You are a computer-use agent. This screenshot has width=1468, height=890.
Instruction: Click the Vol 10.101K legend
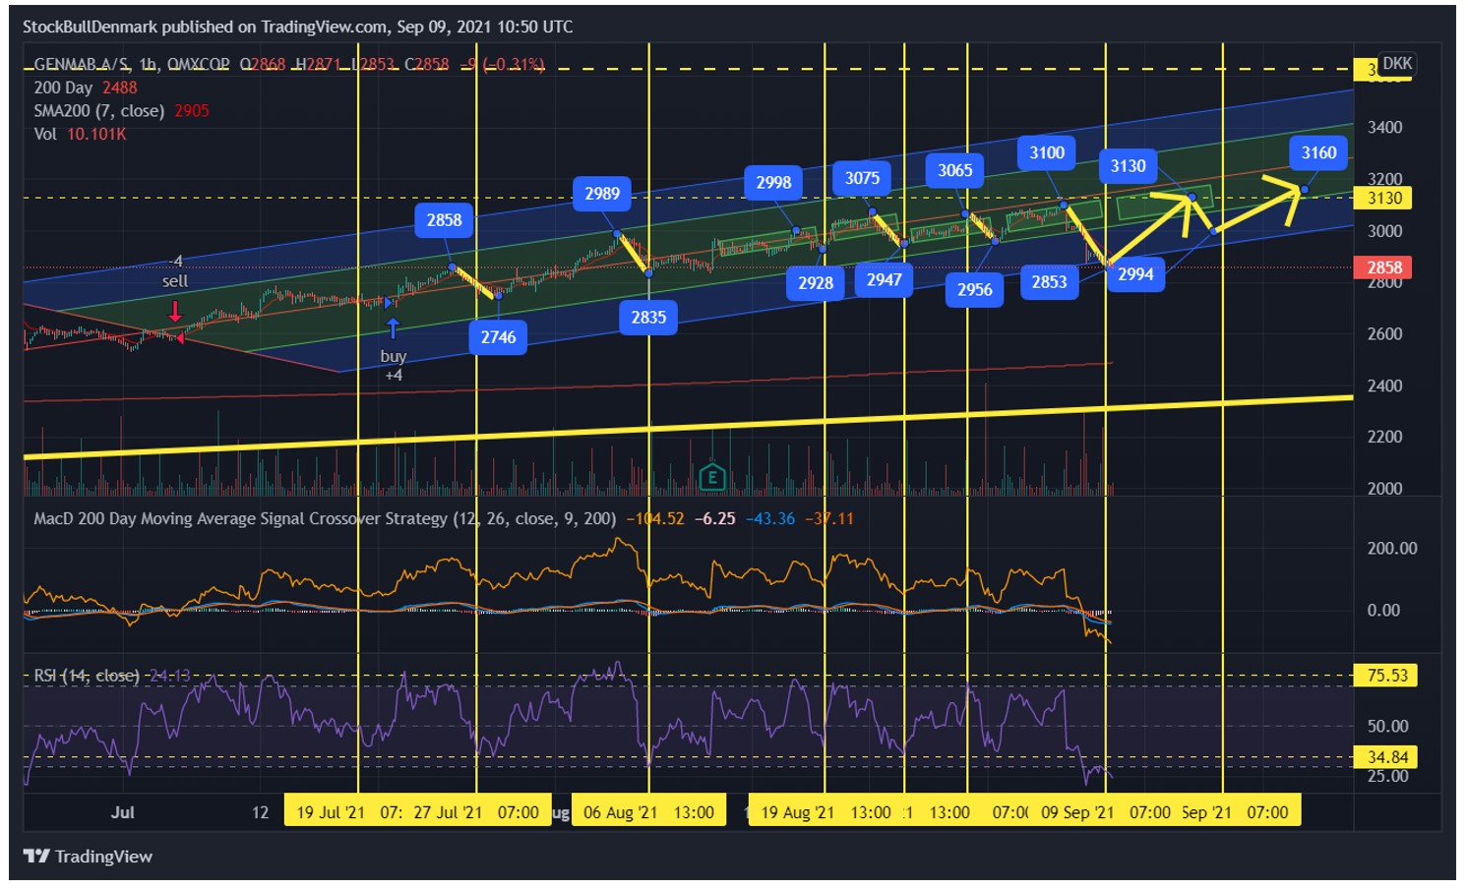pyautogui.click(x=80, y=134)
